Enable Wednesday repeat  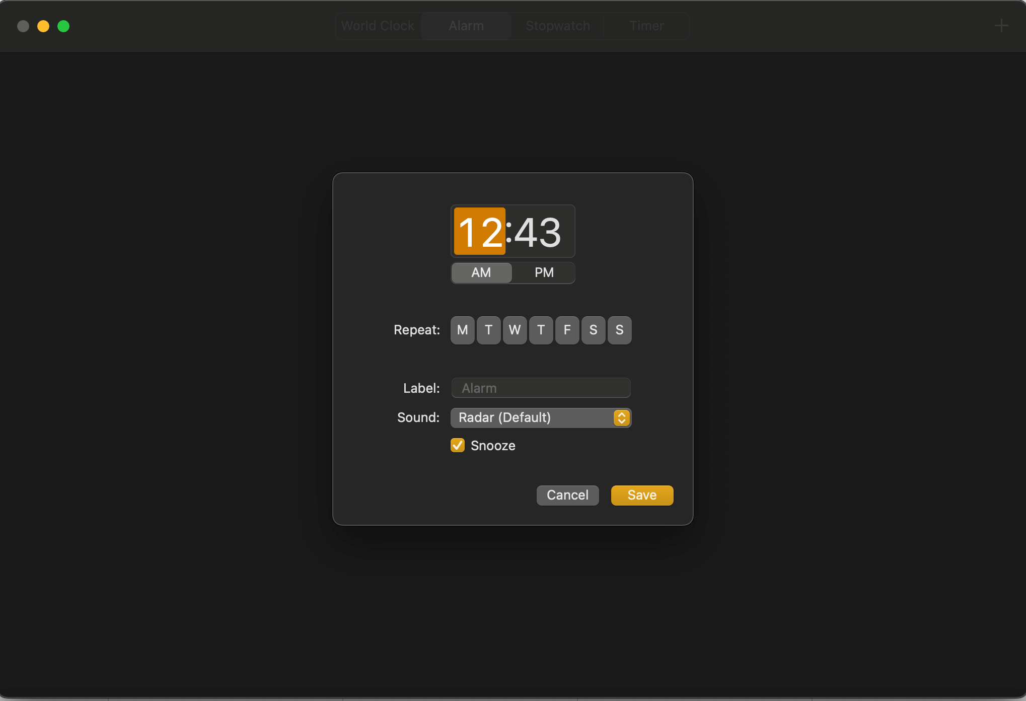click(515, 330)
